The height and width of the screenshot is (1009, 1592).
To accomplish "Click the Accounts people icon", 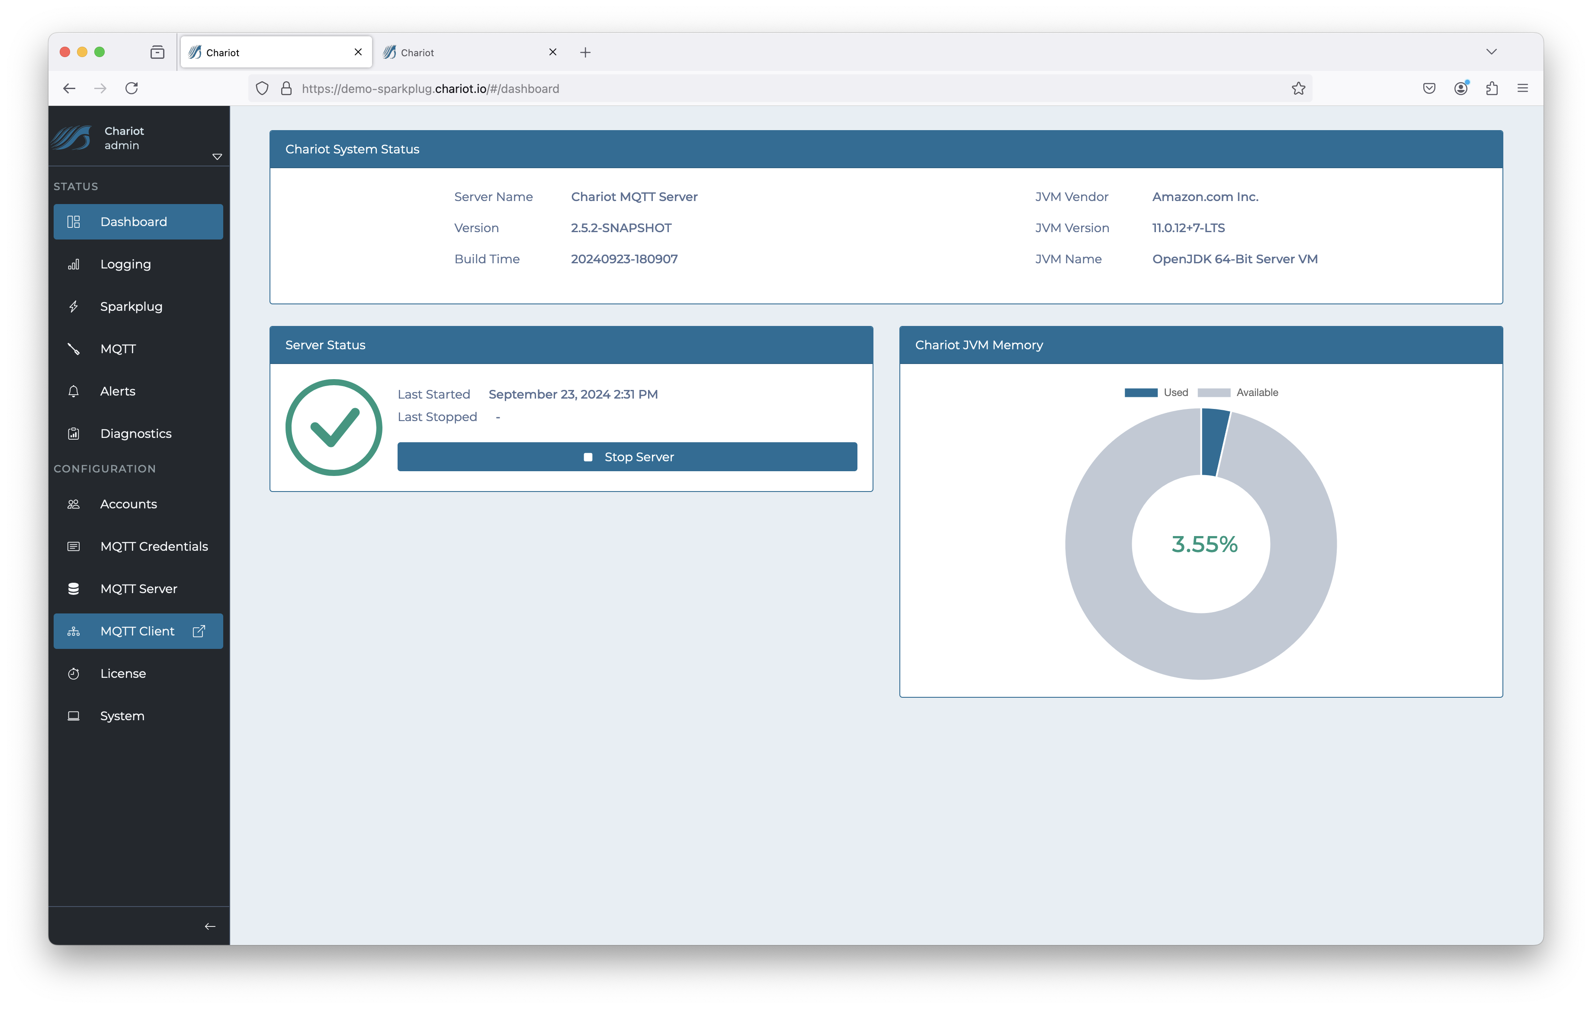I will [74, 504].
